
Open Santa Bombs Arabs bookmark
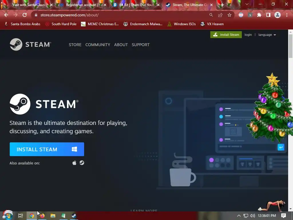coord(22,24)
